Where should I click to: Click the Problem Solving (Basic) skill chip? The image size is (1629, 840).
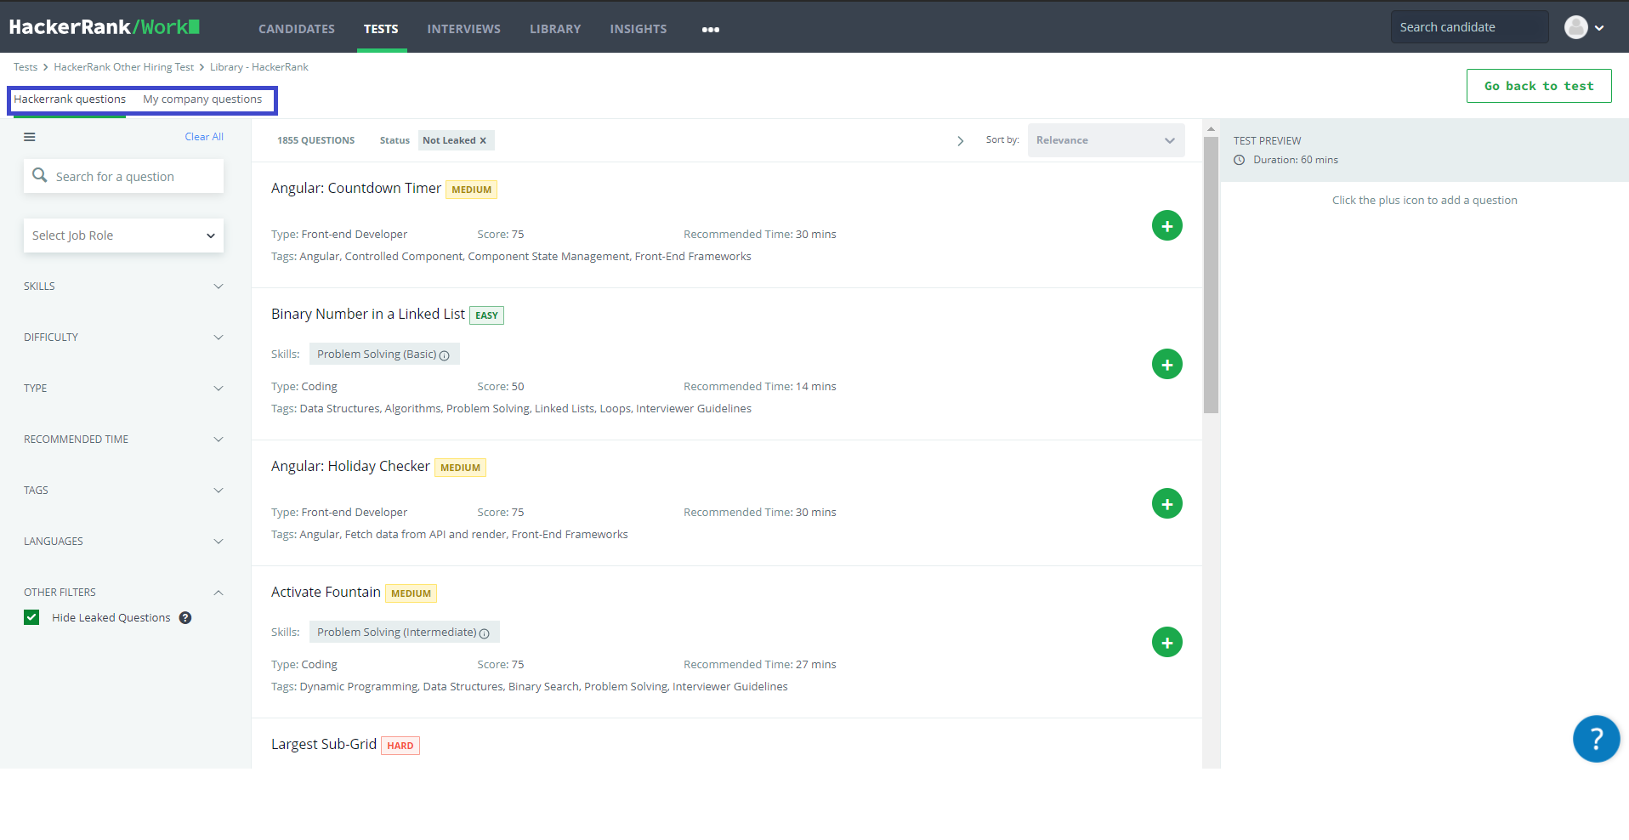point(384,354)
